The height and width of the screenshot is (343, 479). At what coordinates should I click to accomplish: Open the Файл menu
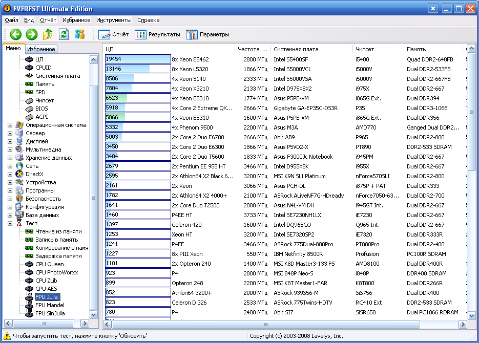click(12, 20)
